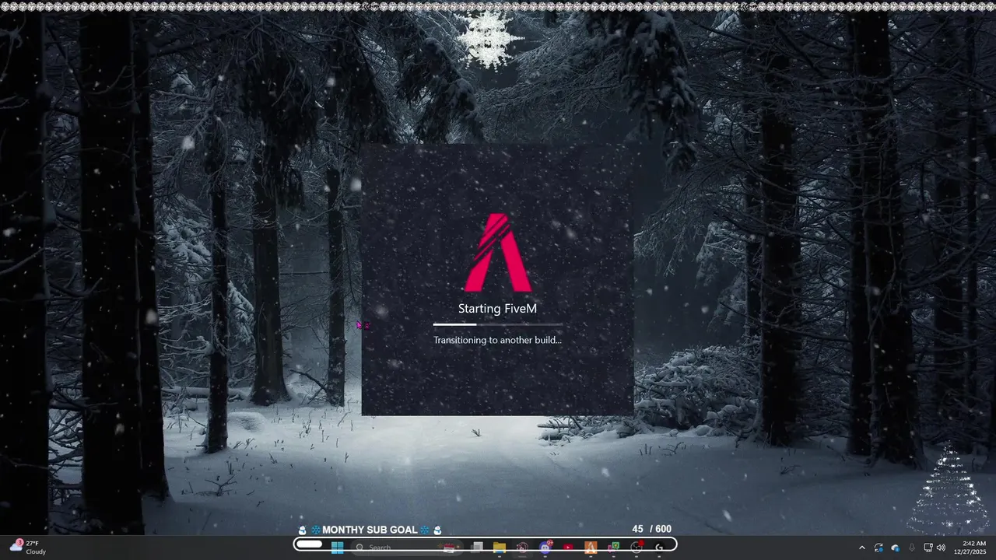
Task: Select the orange FiveM taskbar icon
Action: 591,548
